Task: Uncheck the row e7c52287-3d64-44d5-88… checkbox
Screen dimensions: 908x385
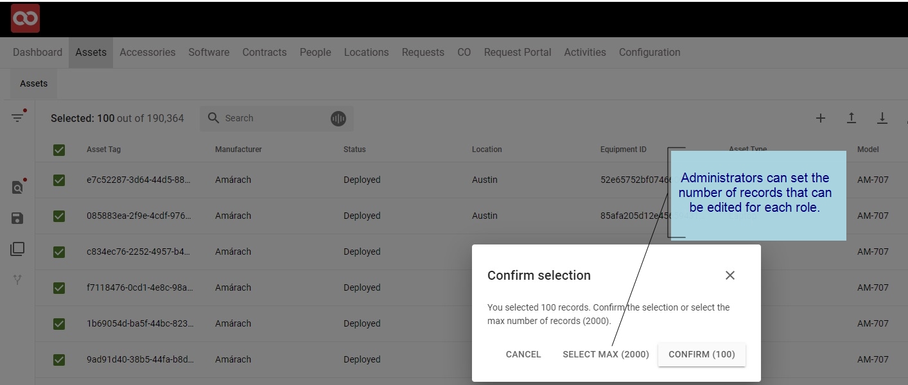Action: point(59,180)
